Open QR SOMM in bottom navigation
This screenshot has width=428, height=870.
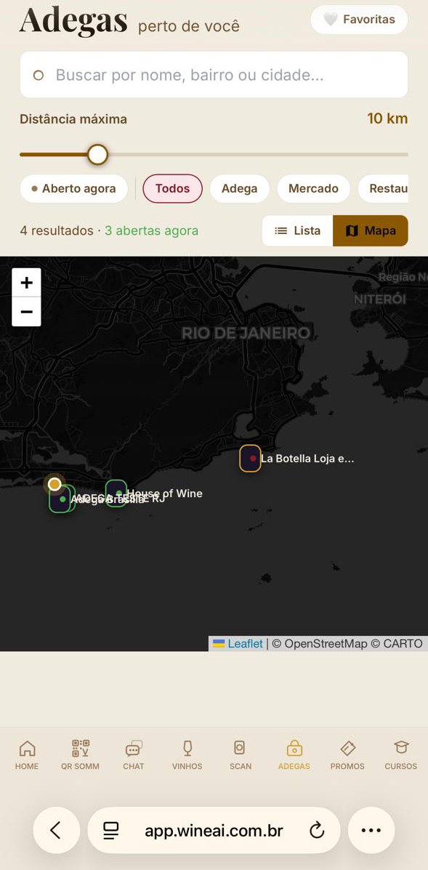(x=81, y=755)
